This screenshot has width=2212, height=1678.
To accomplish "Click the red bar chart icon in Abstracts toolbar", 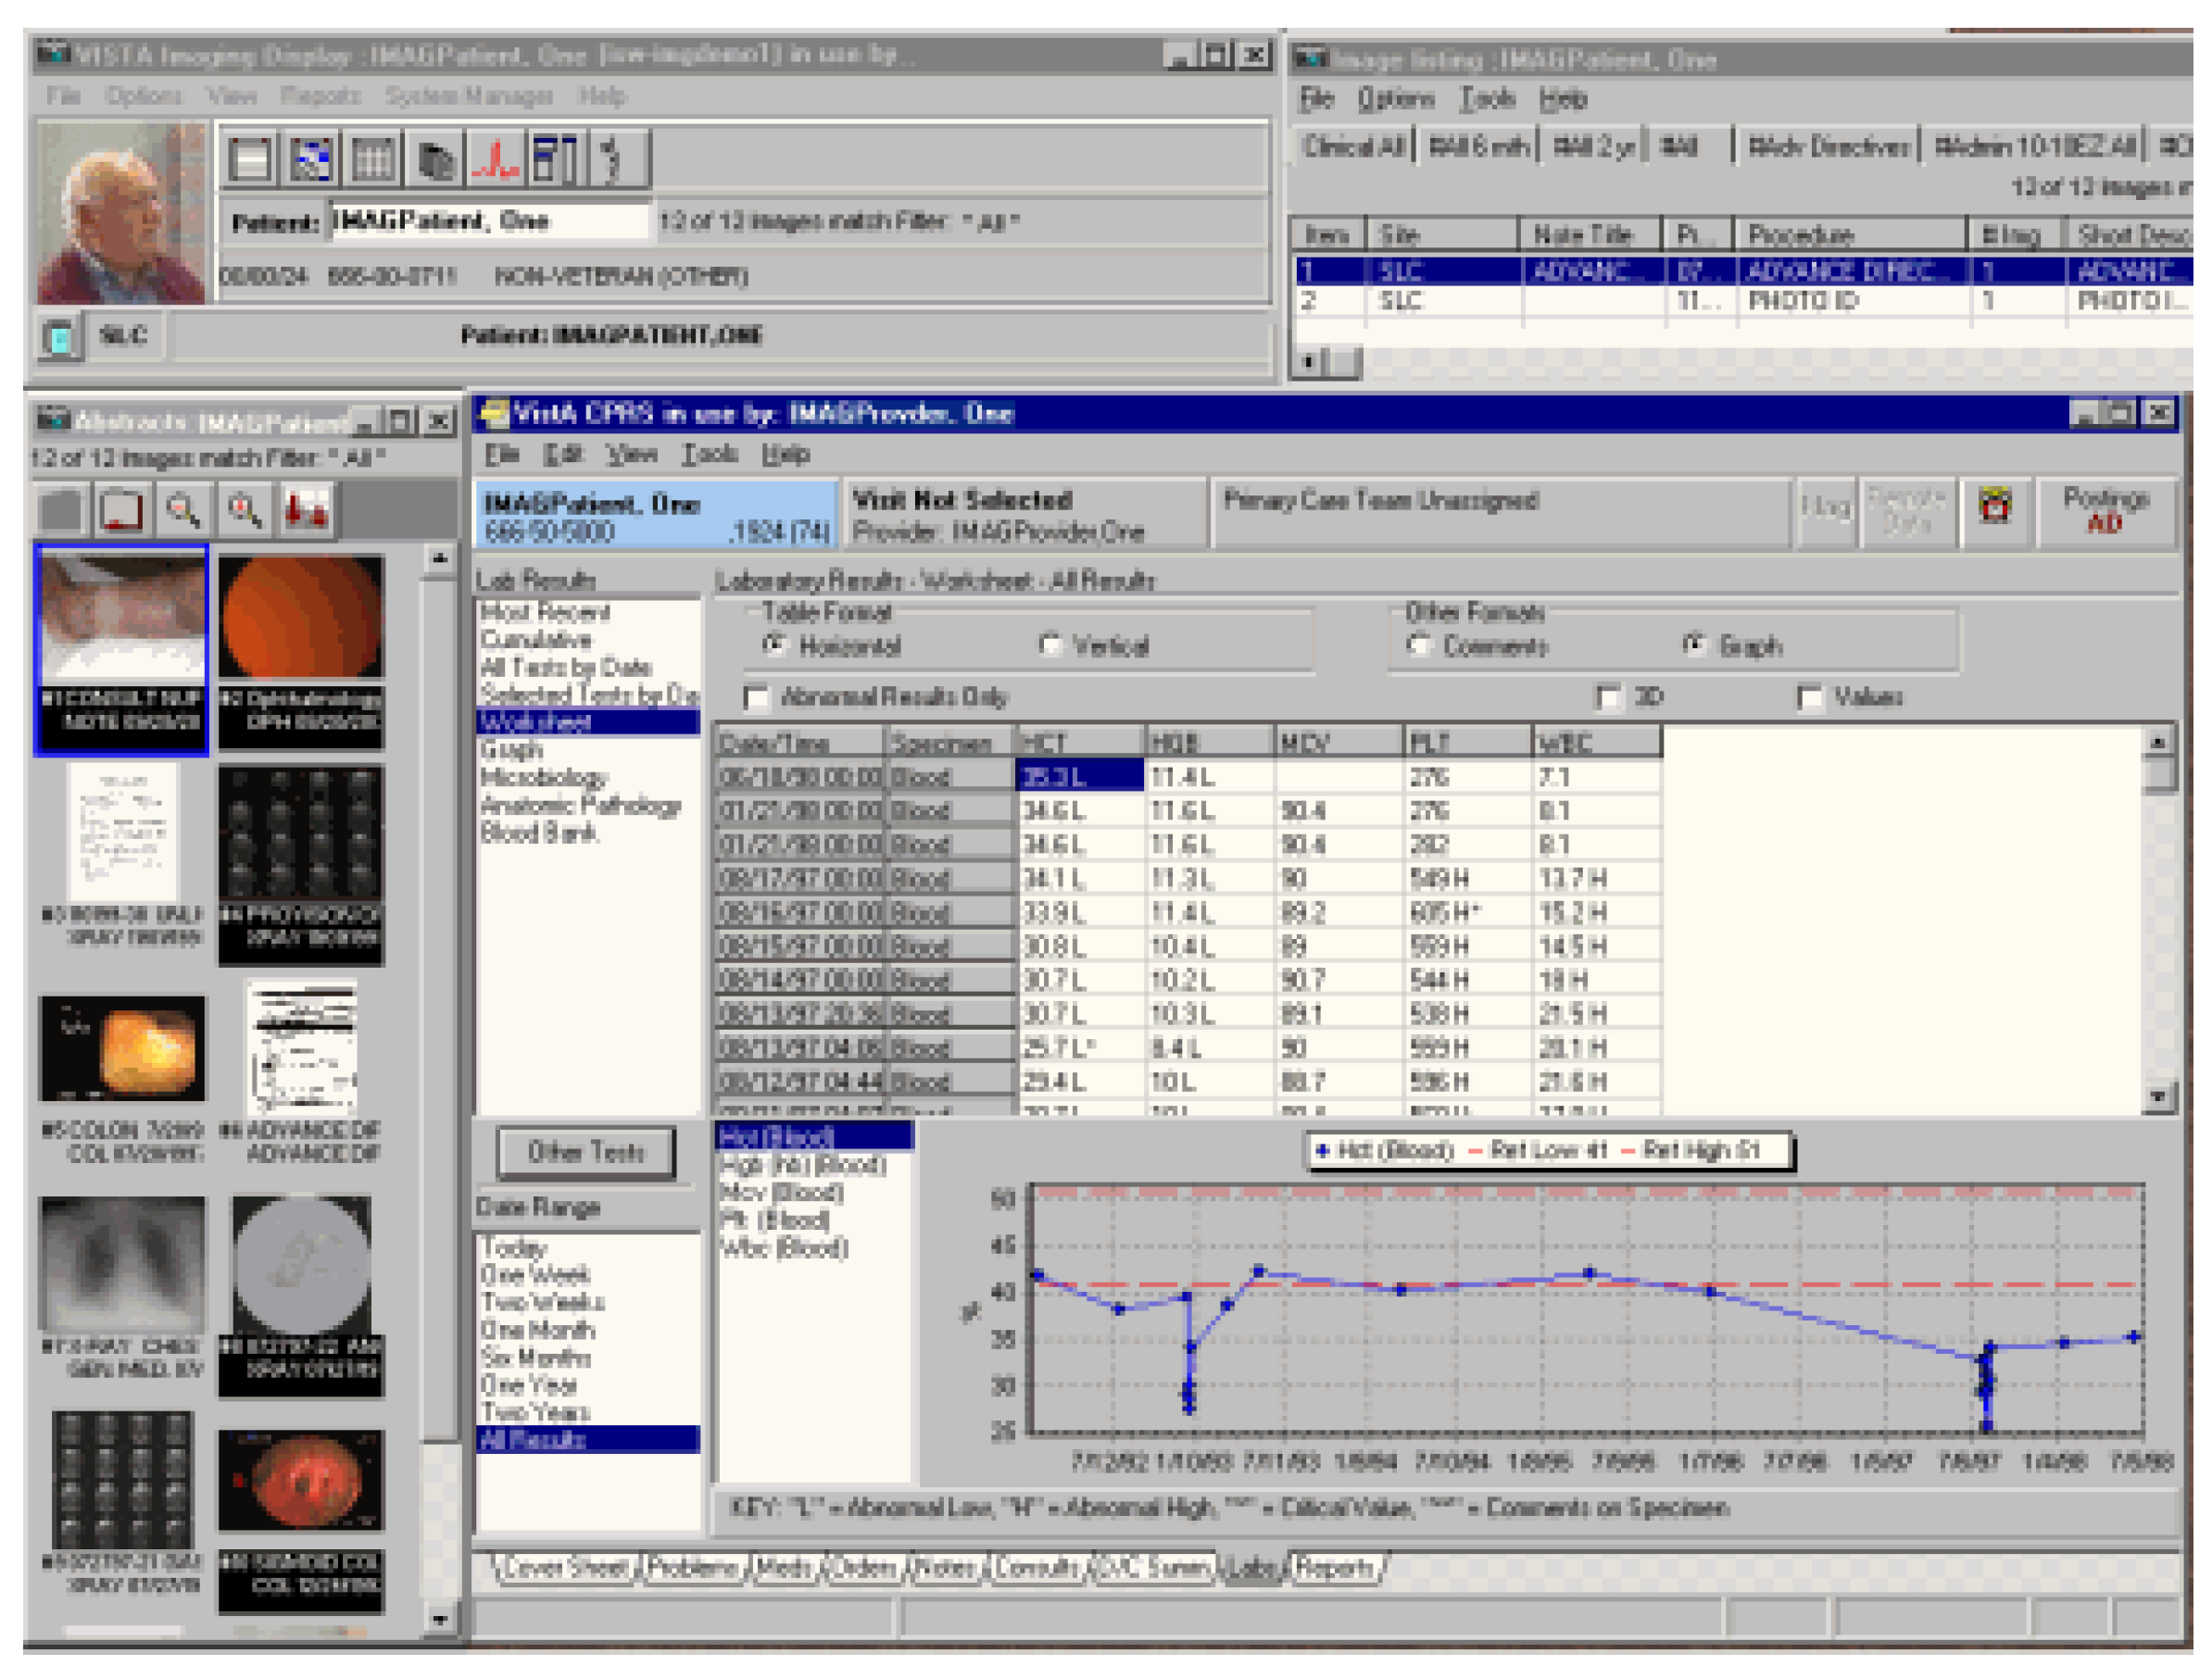I will [x=306, y=511].
